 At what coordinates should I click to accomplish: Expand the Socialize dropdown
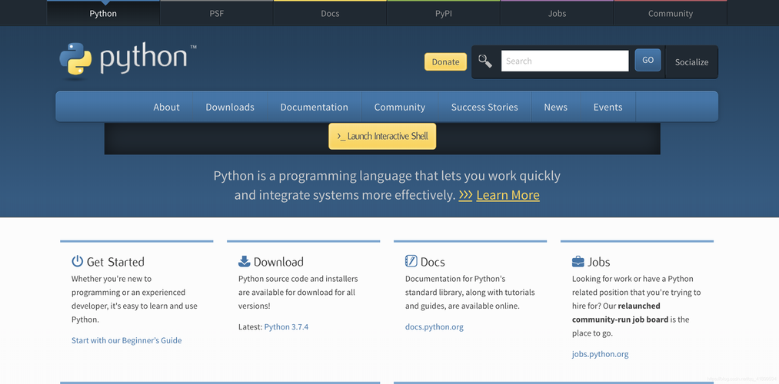[x=691, y=62]
